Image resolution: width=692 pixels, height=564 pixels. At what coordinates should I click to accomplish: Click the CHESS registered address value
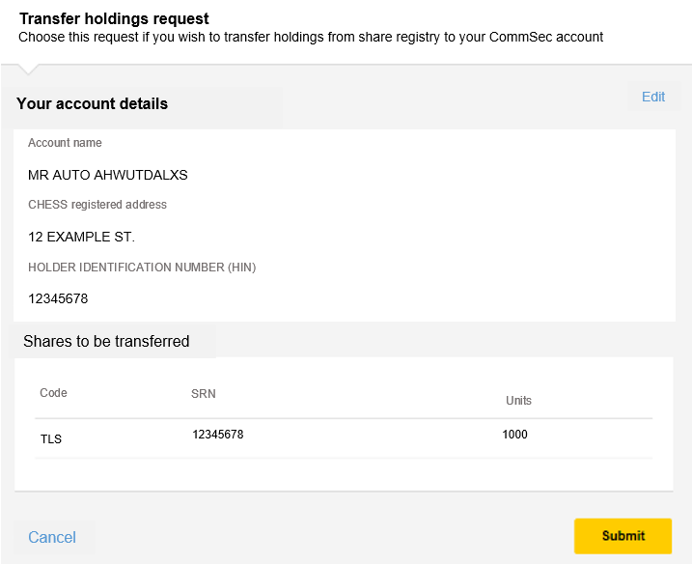(x=81, y=237)
